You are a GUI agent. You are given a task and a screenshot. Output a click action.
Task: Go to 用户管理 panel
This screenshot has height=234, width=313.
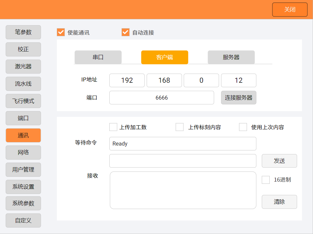click(23, 169)
